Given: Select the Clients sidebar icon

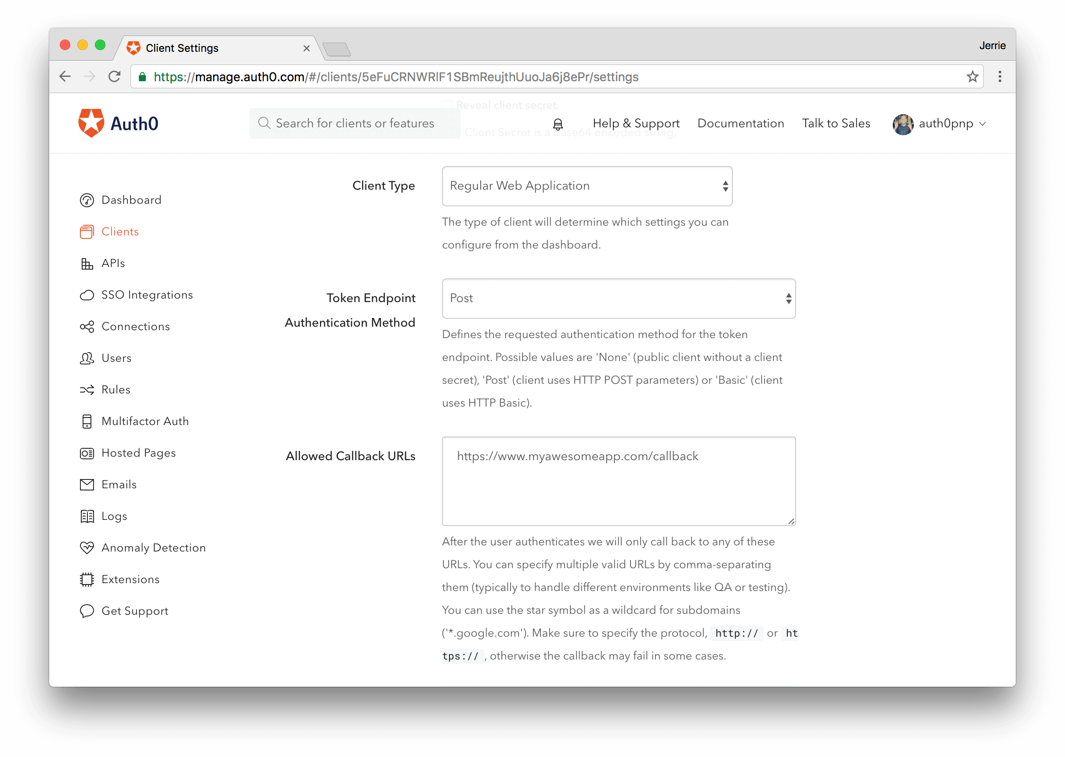Looking at the screenshot, I should click(x=87, y=232).
